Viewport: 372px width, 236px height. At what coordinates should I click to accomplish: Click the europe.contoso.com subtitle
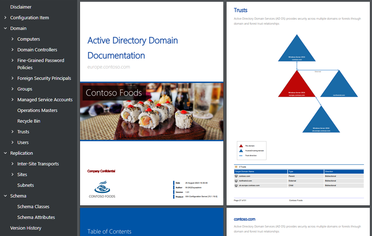click(x=109, y=67)
